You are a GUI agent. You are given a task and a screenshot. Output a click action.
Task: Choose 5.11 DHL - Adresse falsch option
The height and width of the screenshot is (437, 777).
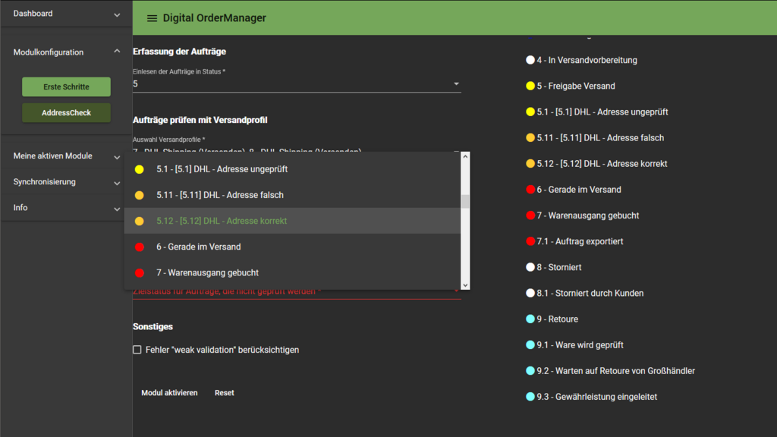click(x=220, y=195)
